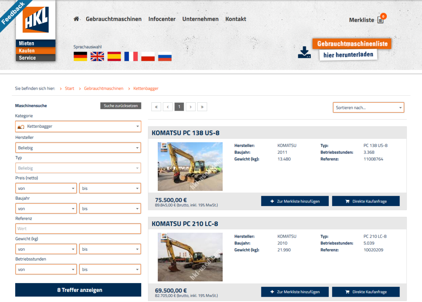The width and height of the screenshot is (422, 302).
Task: Open the Kategorie Kettenbagger dropdown
Action: pos(78,127)
